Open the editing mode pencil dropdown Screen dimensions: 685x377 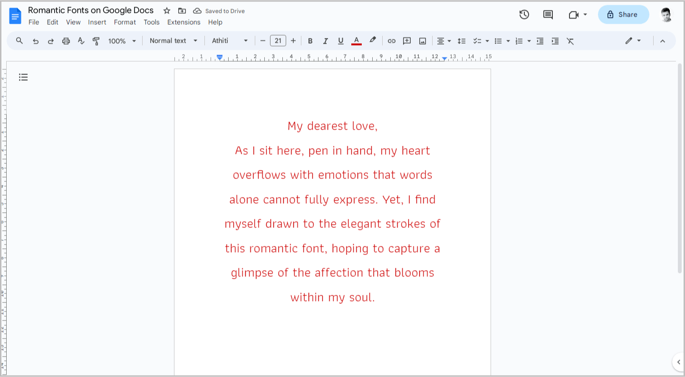click(633, 41)
